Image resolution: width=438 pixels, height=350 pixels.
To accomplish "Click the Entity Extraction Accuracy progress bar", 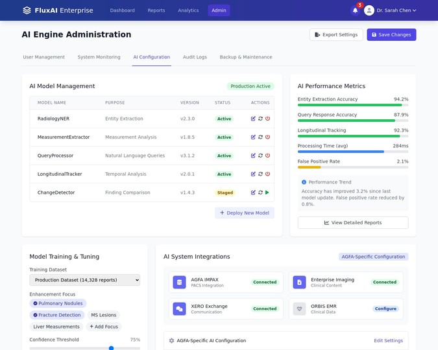I will click(353, 105).
